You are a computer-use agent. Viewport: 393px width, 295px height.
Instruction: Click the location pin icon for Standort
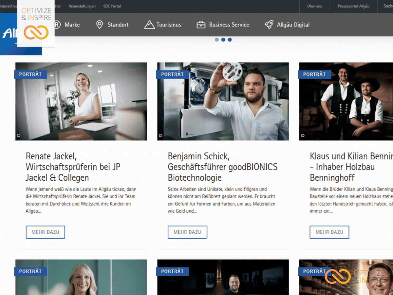point(100,25)
